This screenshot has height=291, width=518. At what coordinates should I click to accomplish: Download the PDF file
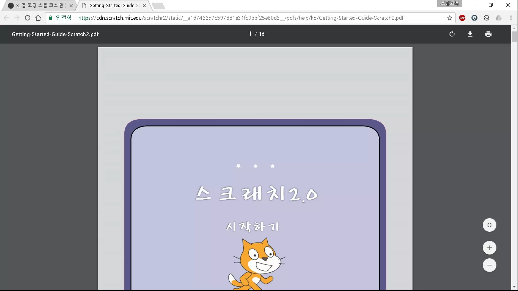pyautogui.click(x=470, y=34)
